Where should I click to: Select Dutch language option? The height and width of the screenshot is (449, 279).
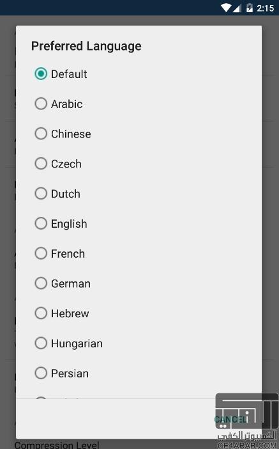(41, 194)
